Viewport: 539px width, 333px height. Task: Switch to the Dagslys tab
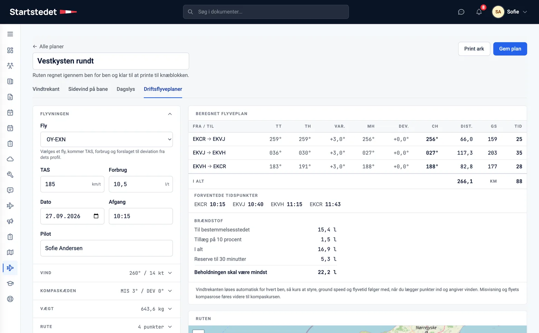tap(126, 89)
